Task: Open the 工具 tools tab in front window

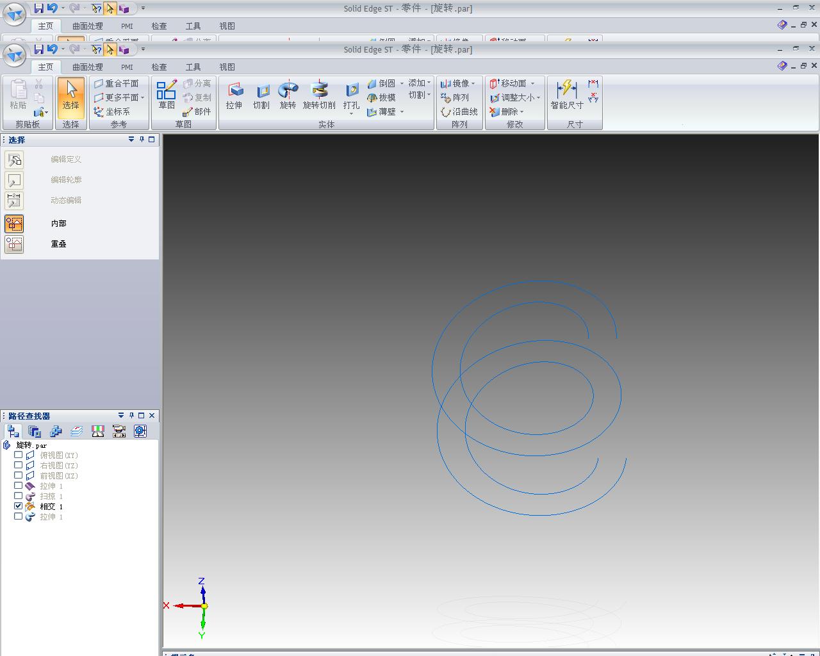Action: click(x=193, y=67)
